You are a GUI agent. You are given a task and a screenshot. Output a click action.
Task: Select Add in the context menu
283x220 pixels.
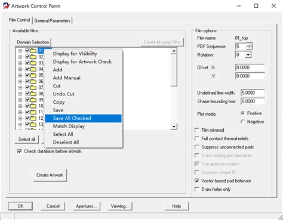click(83, 70)
